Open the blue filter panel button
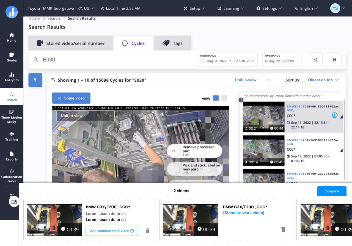 (x=35, y=80)
